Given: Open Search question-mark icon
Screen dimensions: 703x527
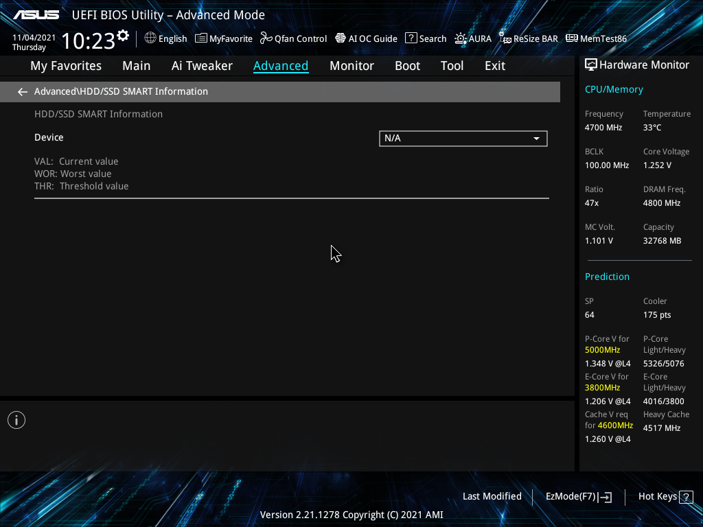Looking at the screenshot, I should 411,38.
